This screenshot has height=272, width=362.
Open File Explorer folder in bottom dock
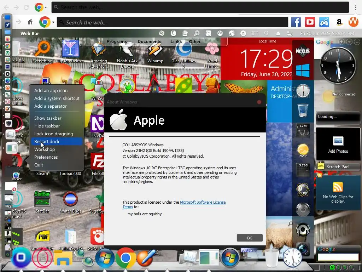pyautogui.click(x=63, y=258)
